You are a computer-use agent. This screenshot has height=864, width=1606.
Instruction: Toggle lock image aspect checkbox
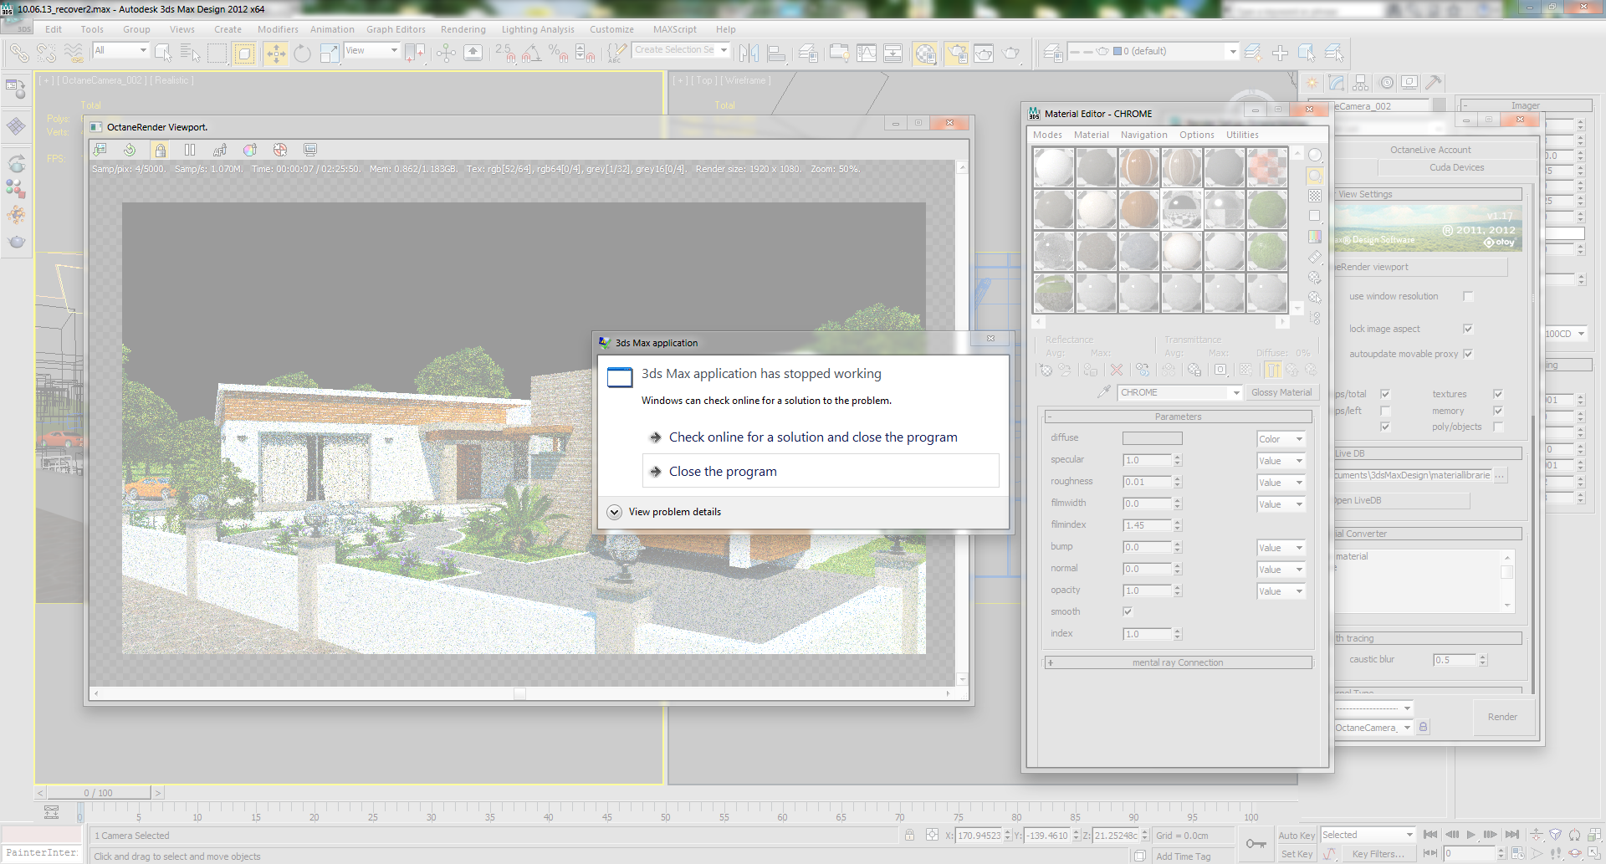[x=1468, y=329]
